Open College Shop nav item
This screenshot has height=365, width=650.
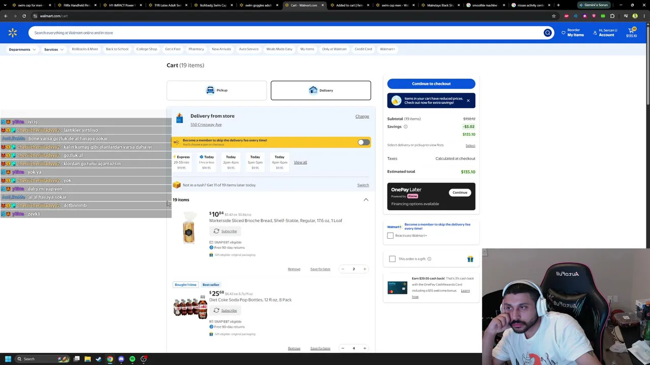click(147, 49)
